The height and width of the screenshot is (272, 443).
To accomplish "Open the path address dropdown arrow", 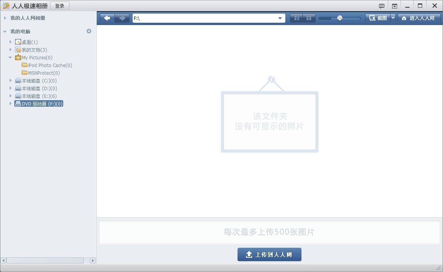I will [x=280, y=18].
